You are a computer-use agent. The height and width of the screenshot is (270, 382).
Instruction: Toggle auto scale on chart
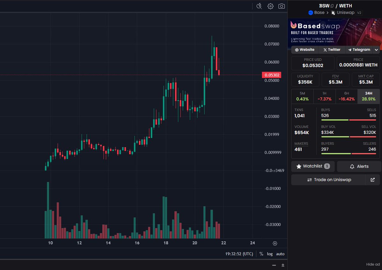click(280, 254)
